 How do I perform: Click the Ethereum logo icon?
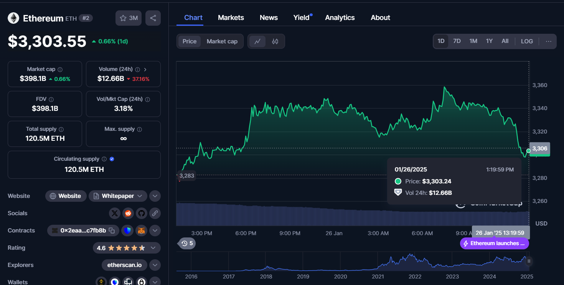pyautogui.click(x=13, y=18)
